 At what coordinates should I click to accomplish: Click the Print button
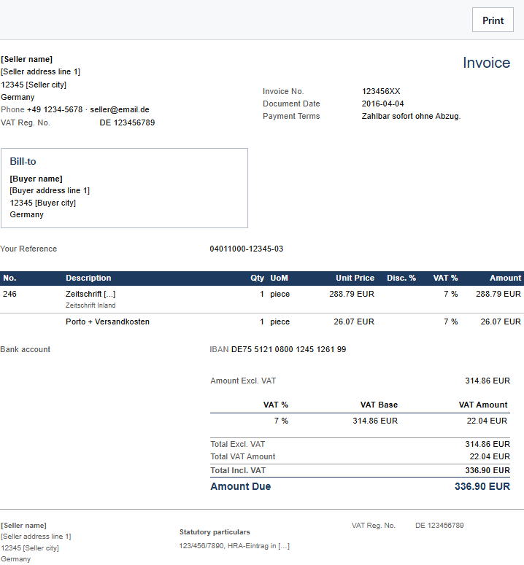(x=493, y=20)
